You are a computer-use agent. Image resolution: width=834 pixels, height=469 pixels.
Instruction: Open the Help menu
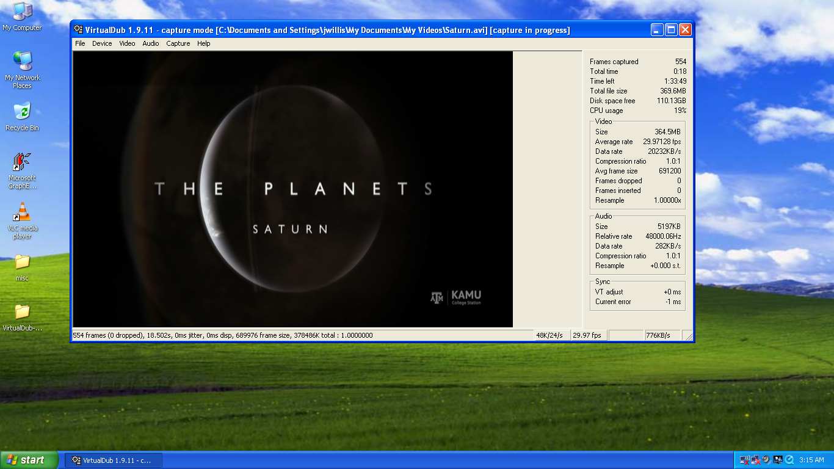click(204, 43)
